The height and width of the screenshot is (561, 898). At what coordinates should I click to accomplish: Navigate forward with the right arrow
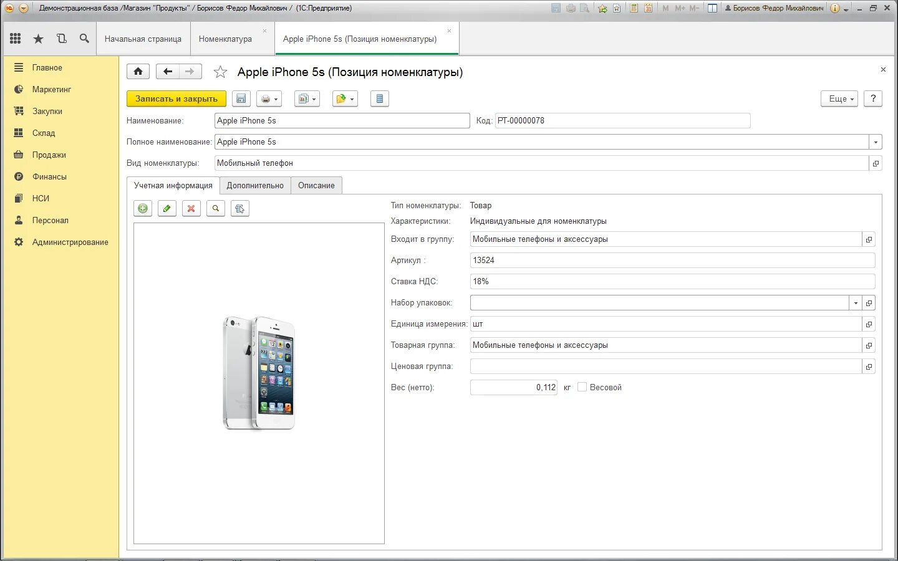pos(190,72)
